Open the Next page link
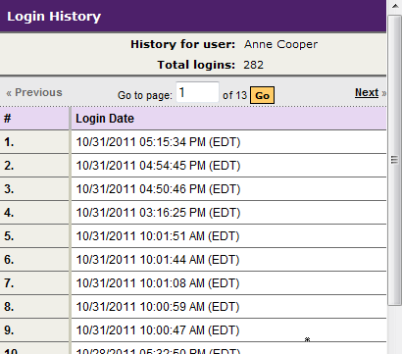Image resolution: width=402 pixels, height=354 pixels. click(367, 92)
